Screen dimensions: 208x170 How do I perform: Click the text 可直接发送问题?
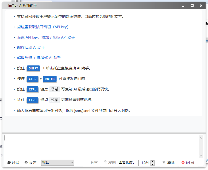pos(72,78)
